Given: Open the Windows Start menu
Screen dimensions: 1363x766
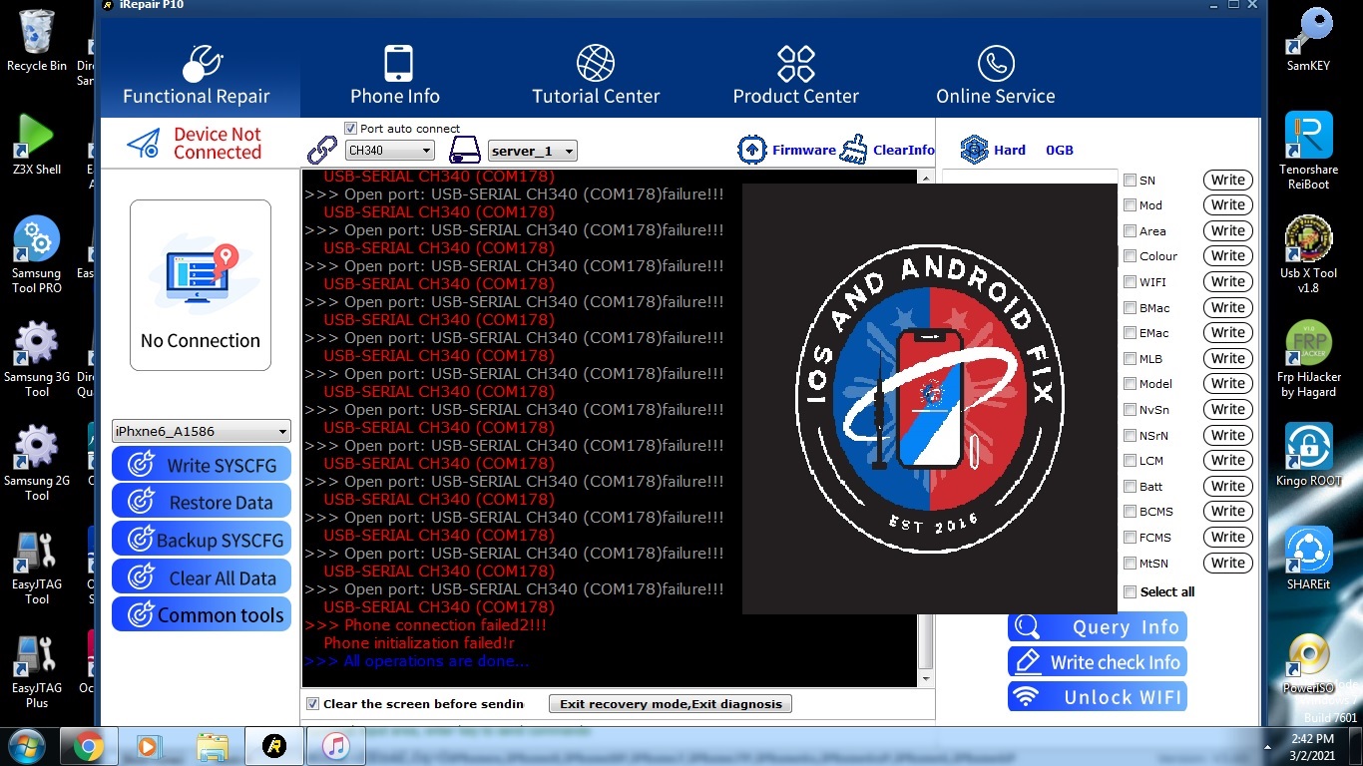Looking at the screenshot, I should pyautogui.click(x=27, y=746).
